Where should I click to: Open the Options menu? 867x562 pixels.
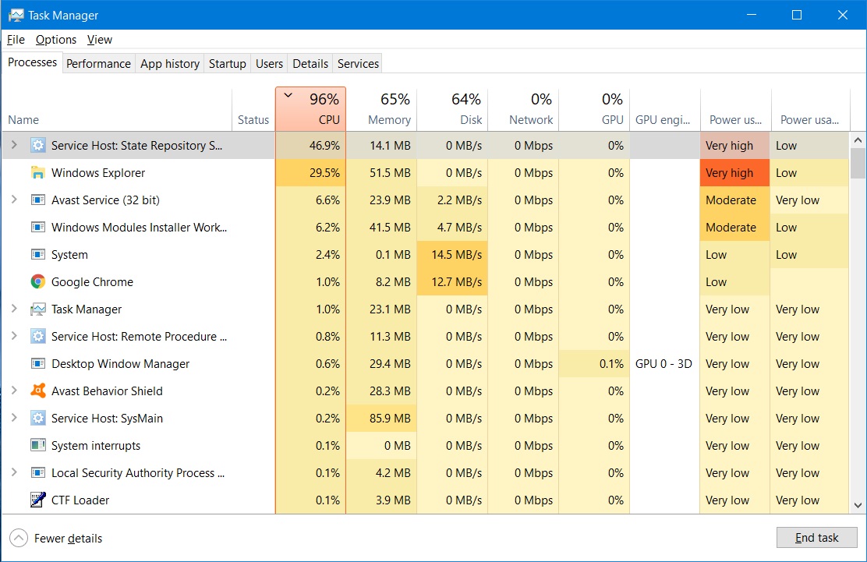[55, 39]
